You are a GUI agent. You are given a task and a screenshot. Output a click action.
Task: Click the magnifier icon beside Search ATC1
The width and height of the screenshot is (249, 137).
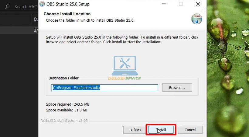coord(7,6)
